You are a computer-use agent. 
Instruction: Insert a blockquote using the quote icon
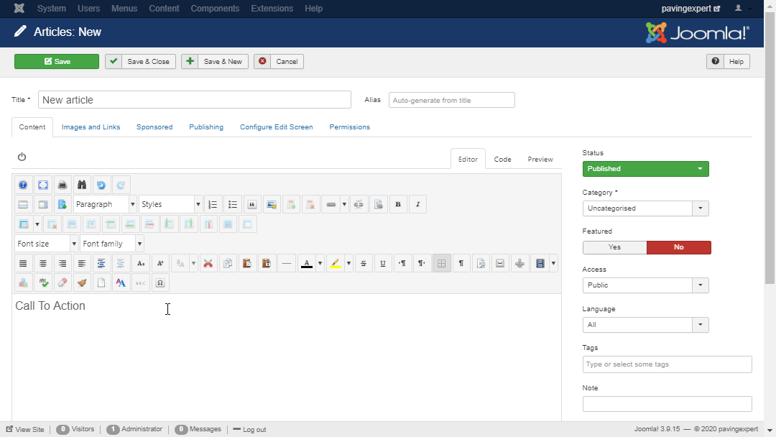coord(251,204)
